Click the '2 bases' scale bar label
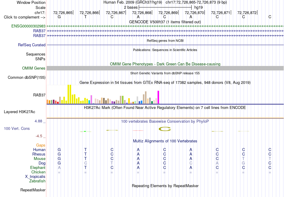 pos(131,7)
